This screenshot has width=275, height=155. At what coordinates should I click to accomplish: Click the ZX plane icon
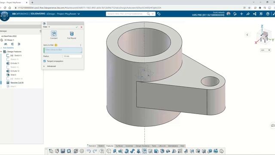pyautogui.click(x=19, y=44)
